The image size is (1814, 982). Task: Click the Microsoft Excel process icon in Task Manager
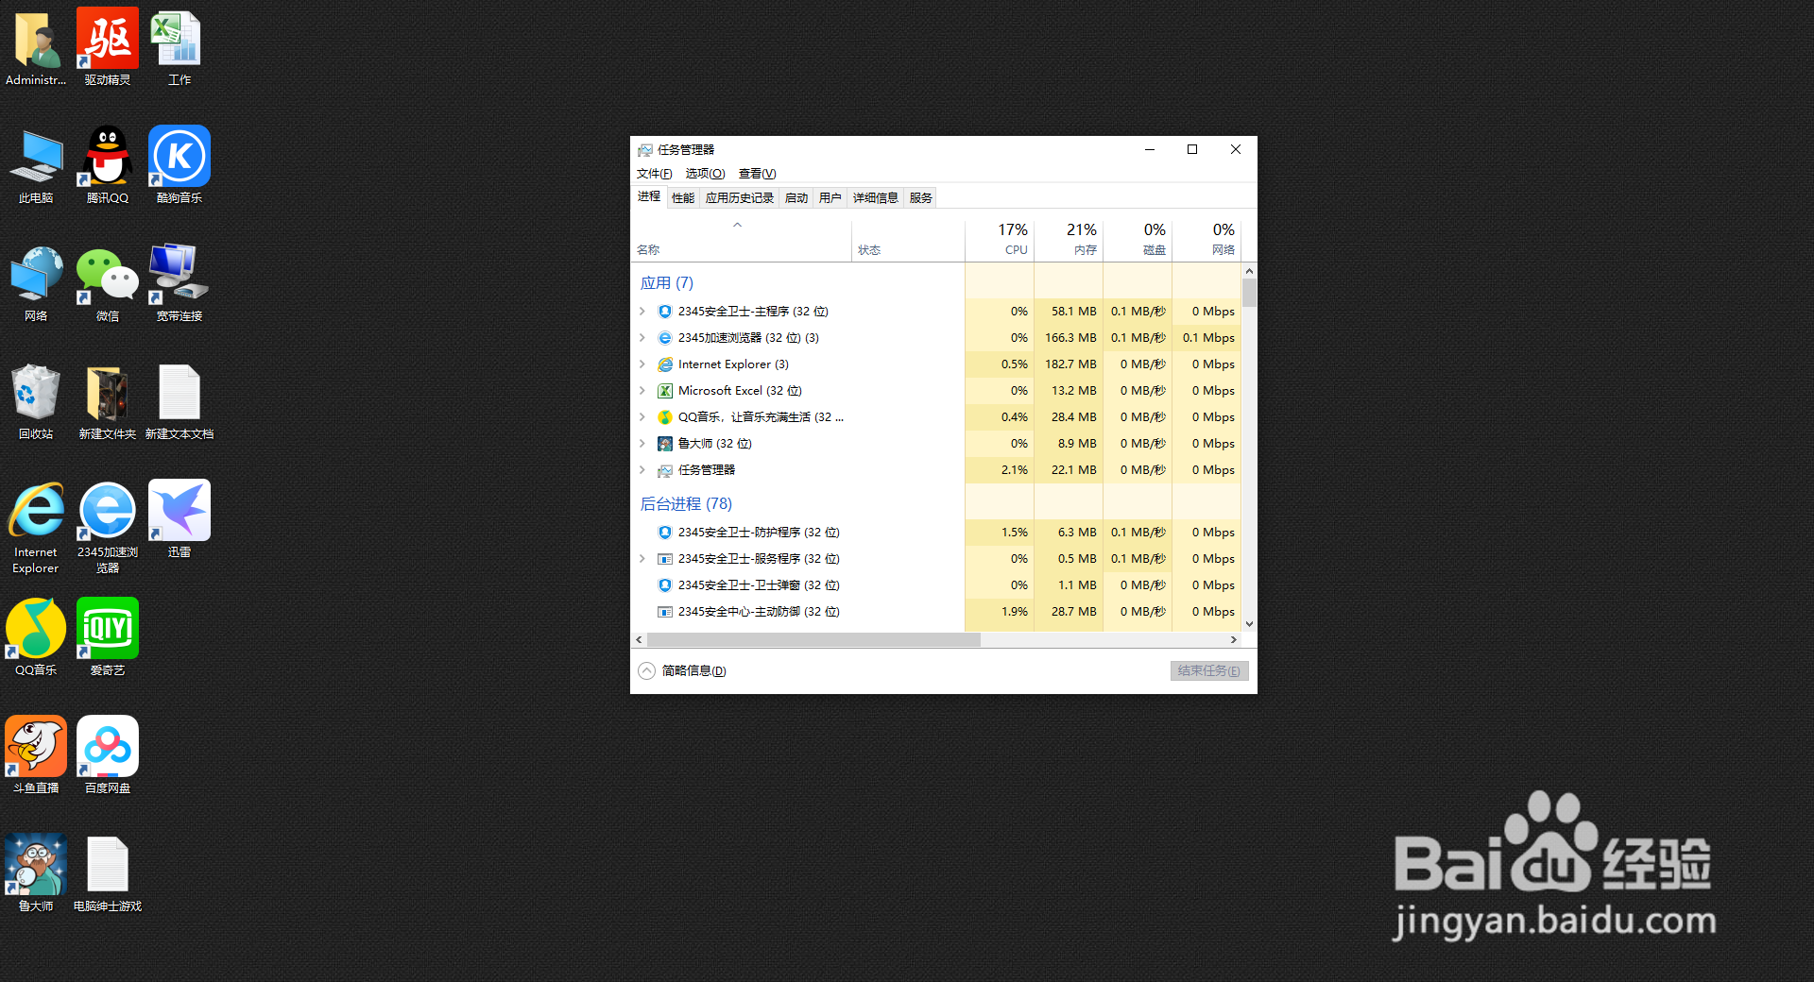pyautogui.click(x=665, y=391)
